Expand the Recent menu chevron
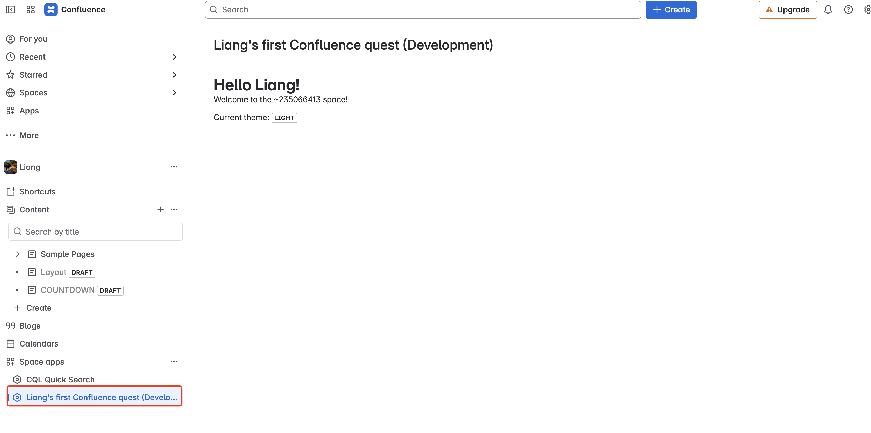This screenshot has height=433, width=871. click(x=174, y=57)
